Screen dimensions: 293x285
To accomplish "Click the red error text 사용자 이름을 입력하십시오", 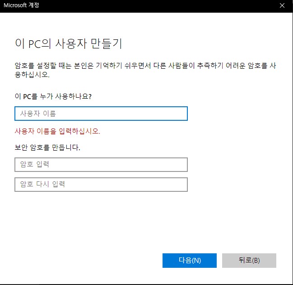I will tap(57, 131).
